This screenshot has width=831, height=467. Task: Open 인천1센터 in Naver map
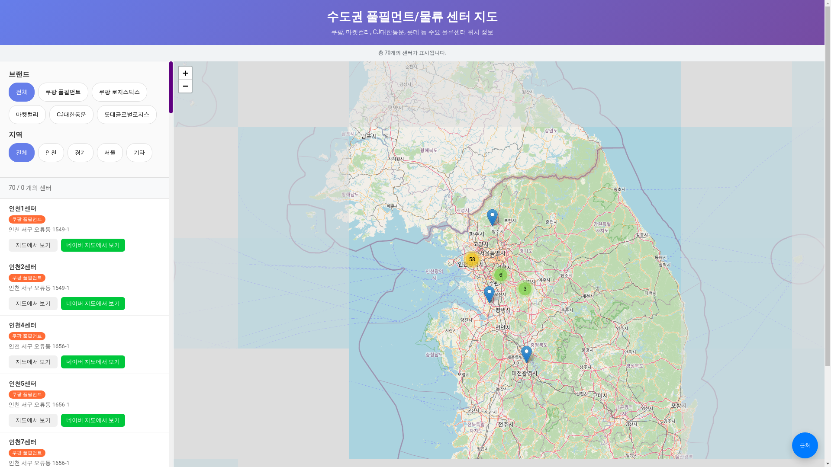pyautogui.click(x=93, y=245)
